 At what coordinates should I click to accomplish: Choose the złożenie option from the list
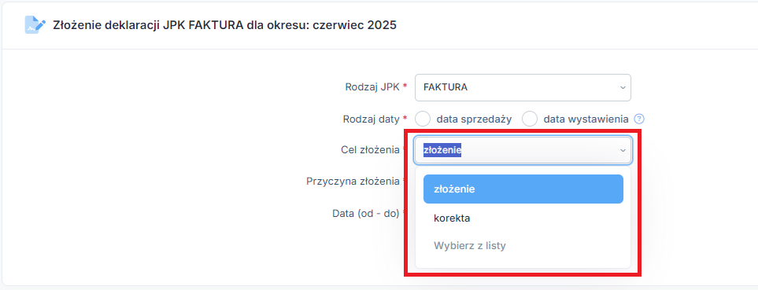[x=523, y=189]
